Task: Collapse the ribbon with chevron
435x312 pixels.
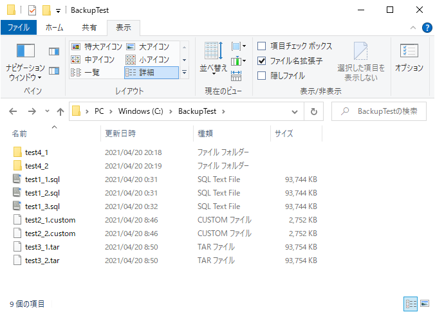Action: (413, 28)
